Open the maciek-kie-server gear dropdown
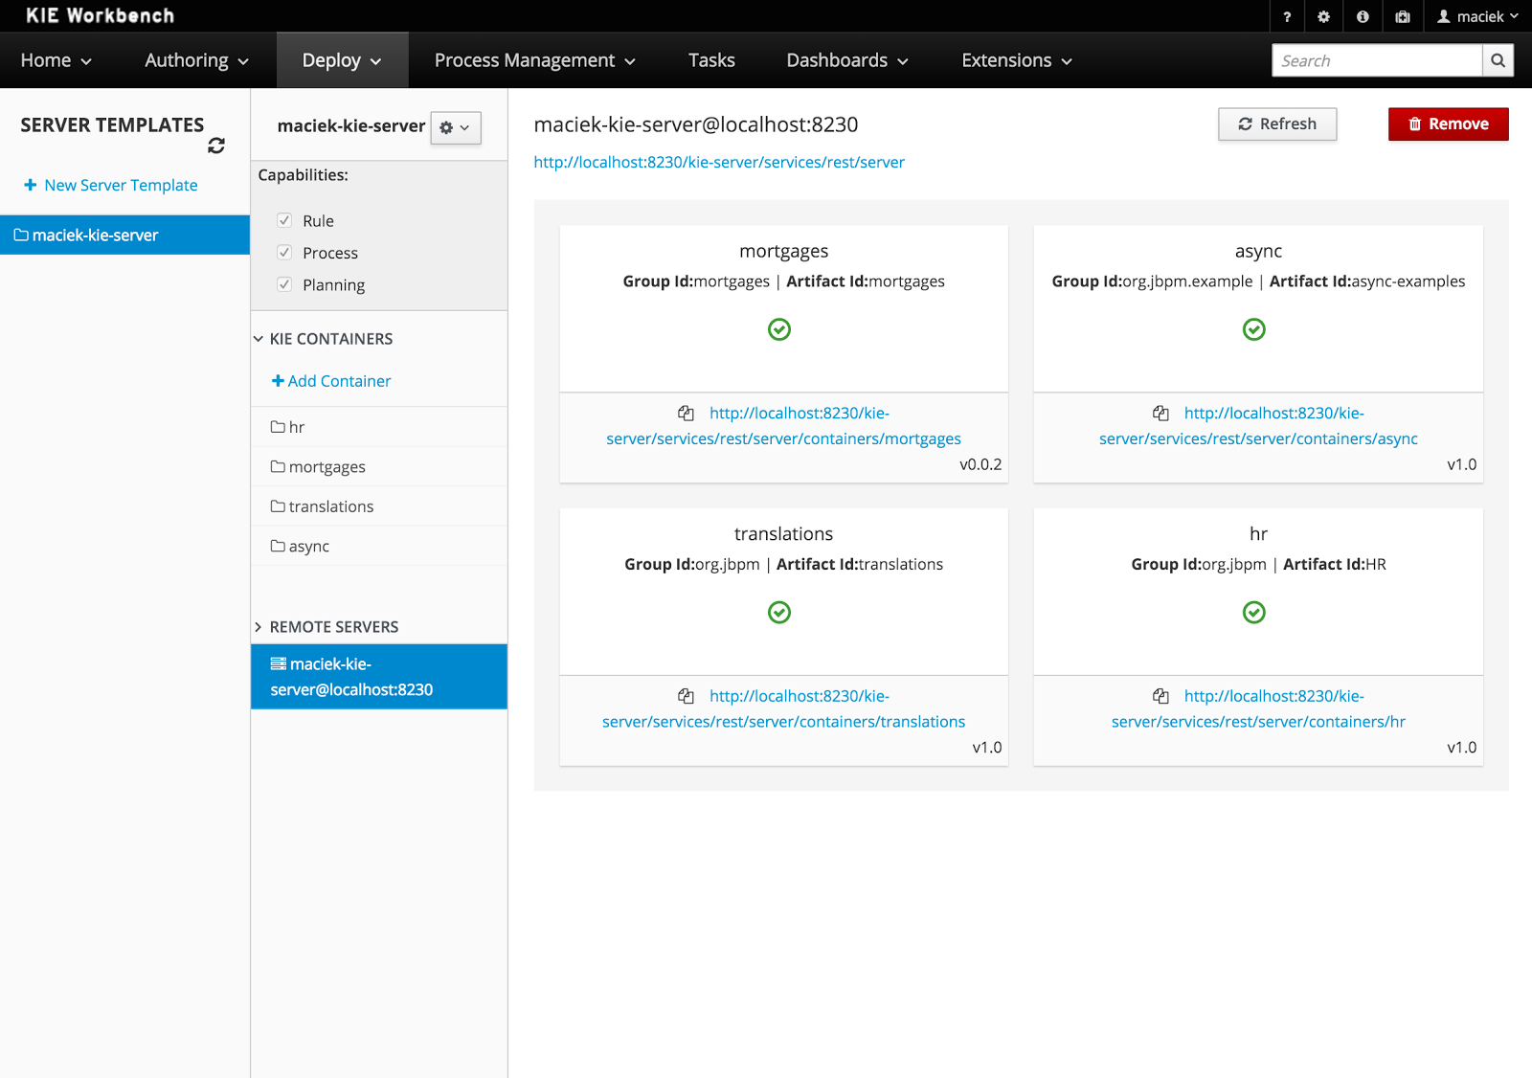The width and height of the screenshot is (1532, 1078). (x=456, y=127)
